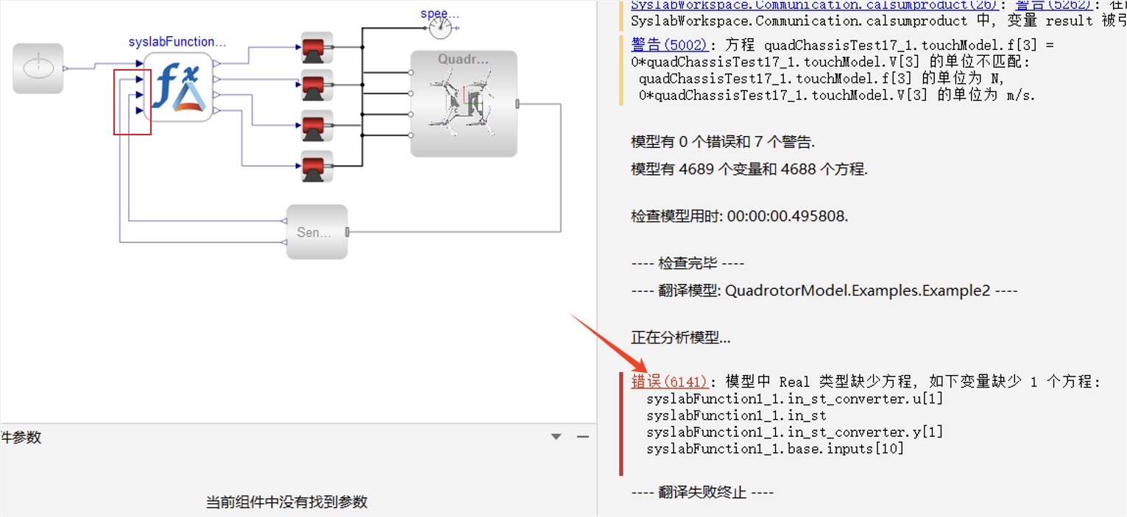Image resolution: width=1127 pixels, height=517 pixels.
Task: Click the top input port of syslabFunction
Action: (139, 64)
